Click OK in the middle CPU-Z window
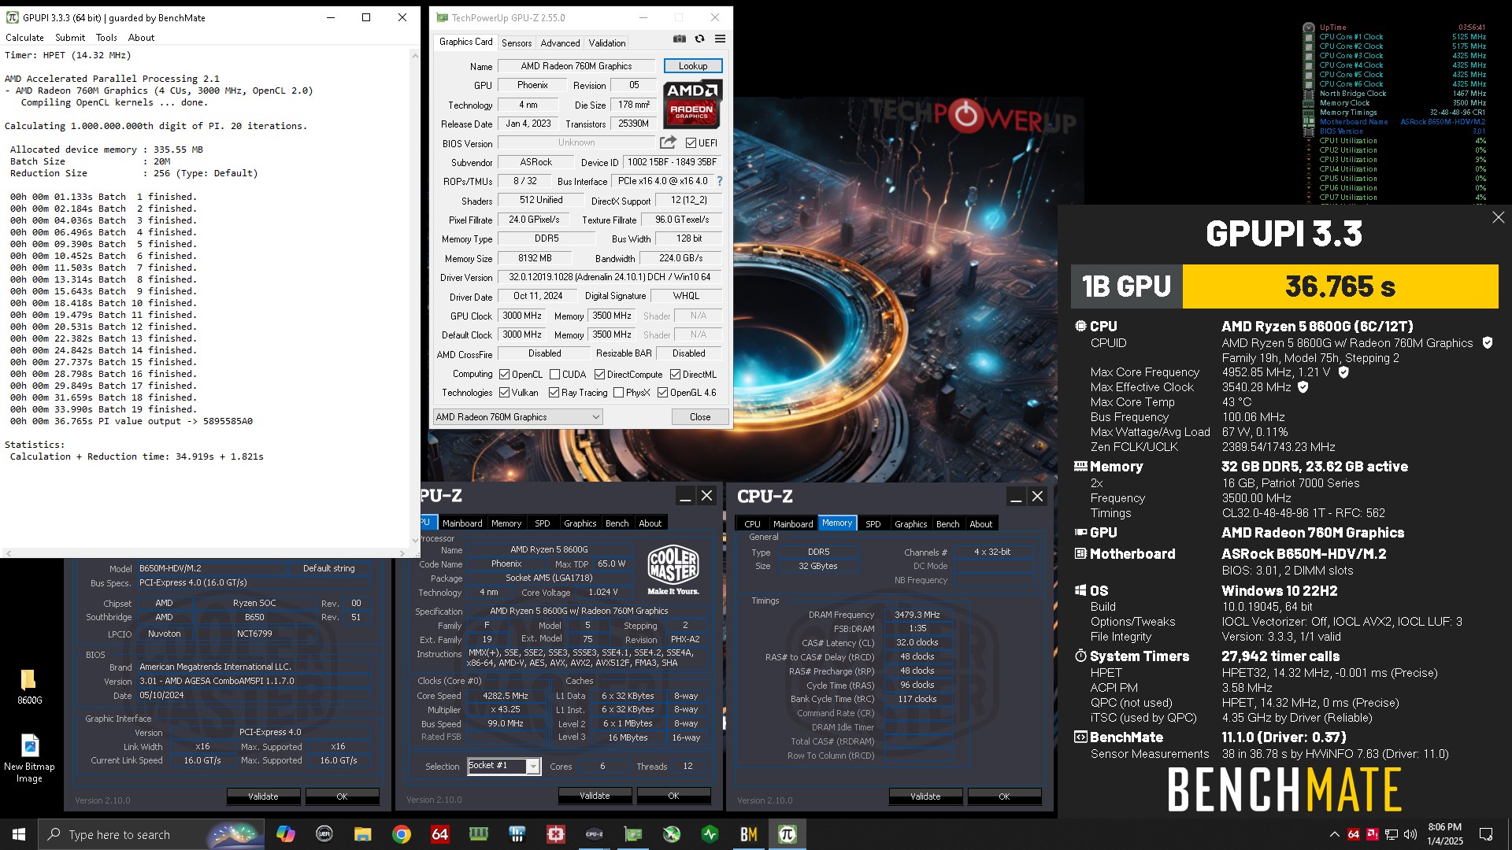1512x850 pixels. 673,796
